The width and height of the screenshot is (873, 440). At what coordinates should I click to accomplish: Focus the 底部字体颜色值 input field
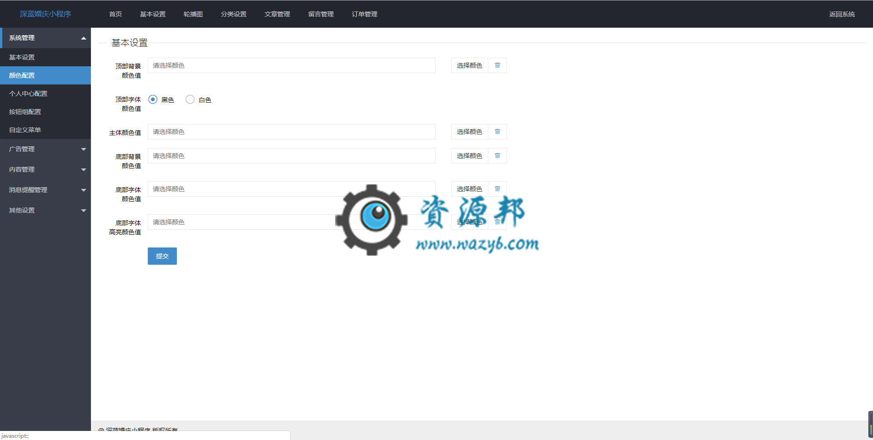291,189
